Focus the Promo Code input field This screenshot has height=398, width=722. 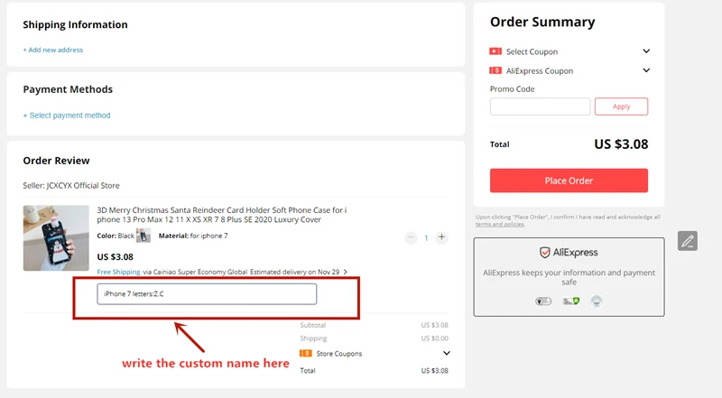coord(540,106)
